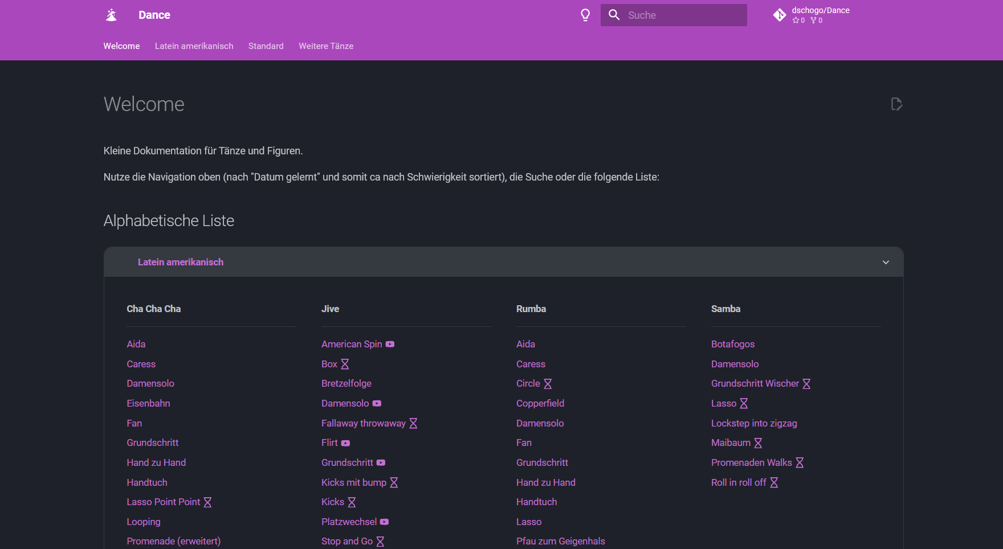Click the search magnifier icon
Screen dimensions: 1003x549
click(x=614, y=15)
